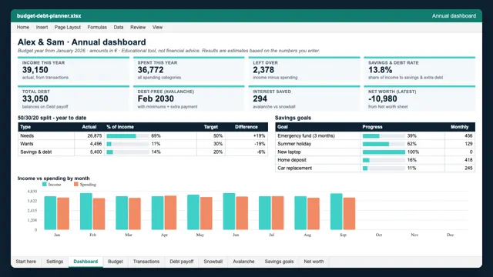Screen dimensions: 493x277
Task: Click the Savings & debt 14% progress bar
Action: tap(128, 152)
